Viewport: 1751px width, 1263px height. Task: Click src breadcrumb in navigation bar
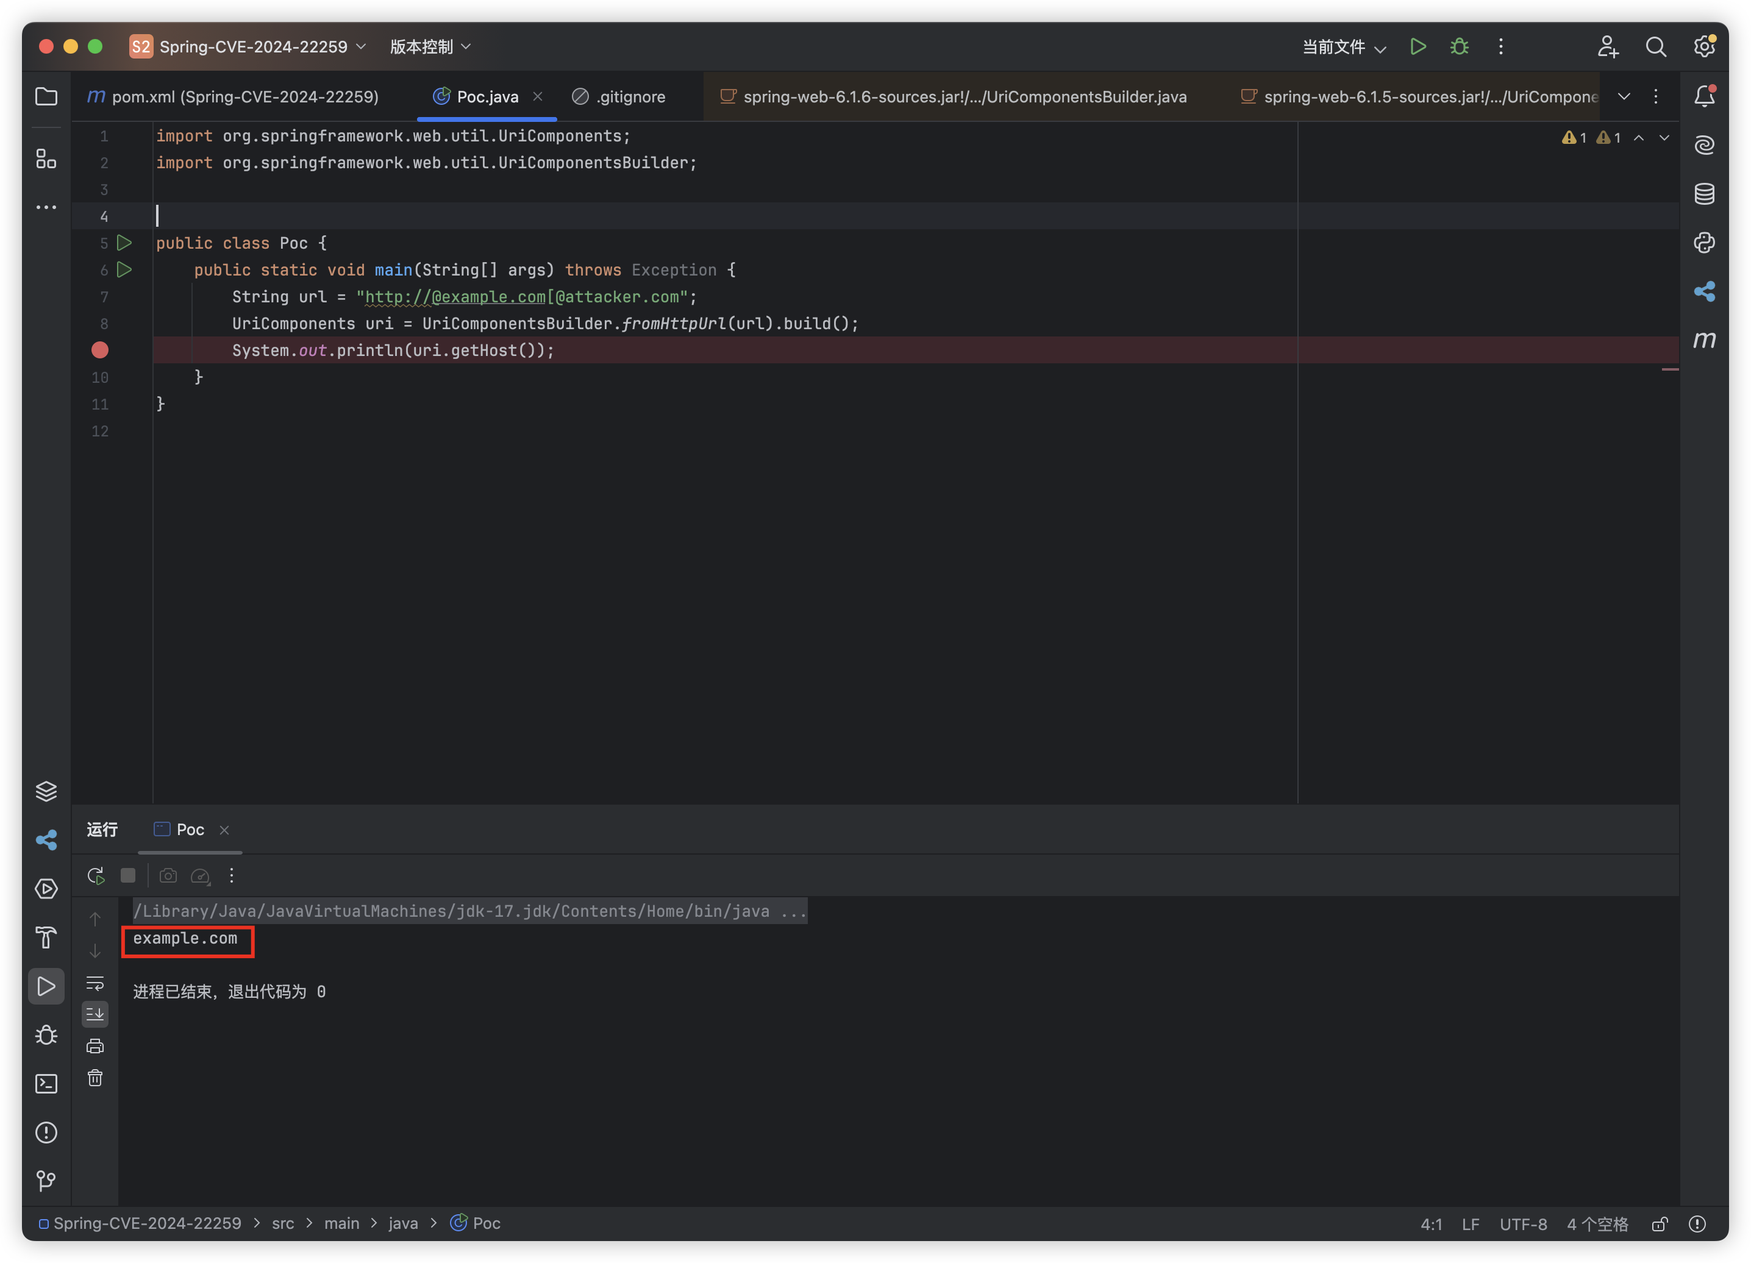click(282, 1225)
